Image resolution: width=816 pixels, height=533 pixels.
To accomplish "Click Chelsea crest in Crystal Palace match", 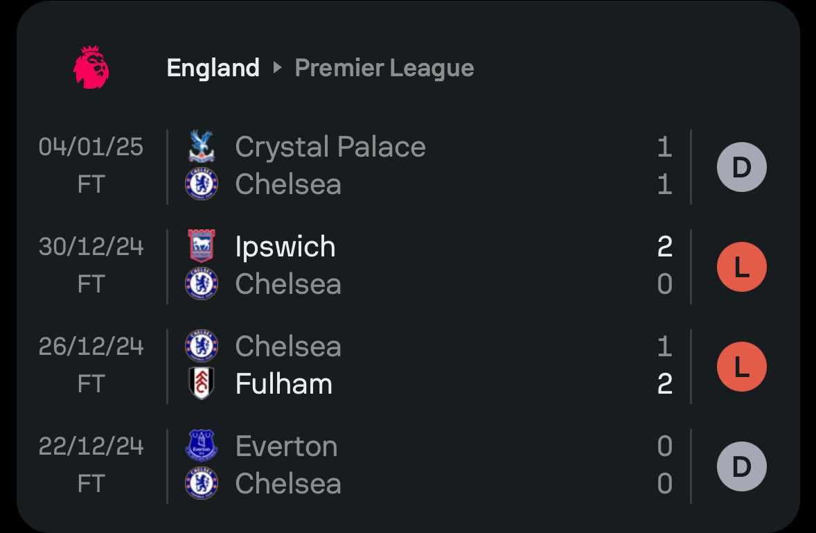I will (x=202, y=184).
